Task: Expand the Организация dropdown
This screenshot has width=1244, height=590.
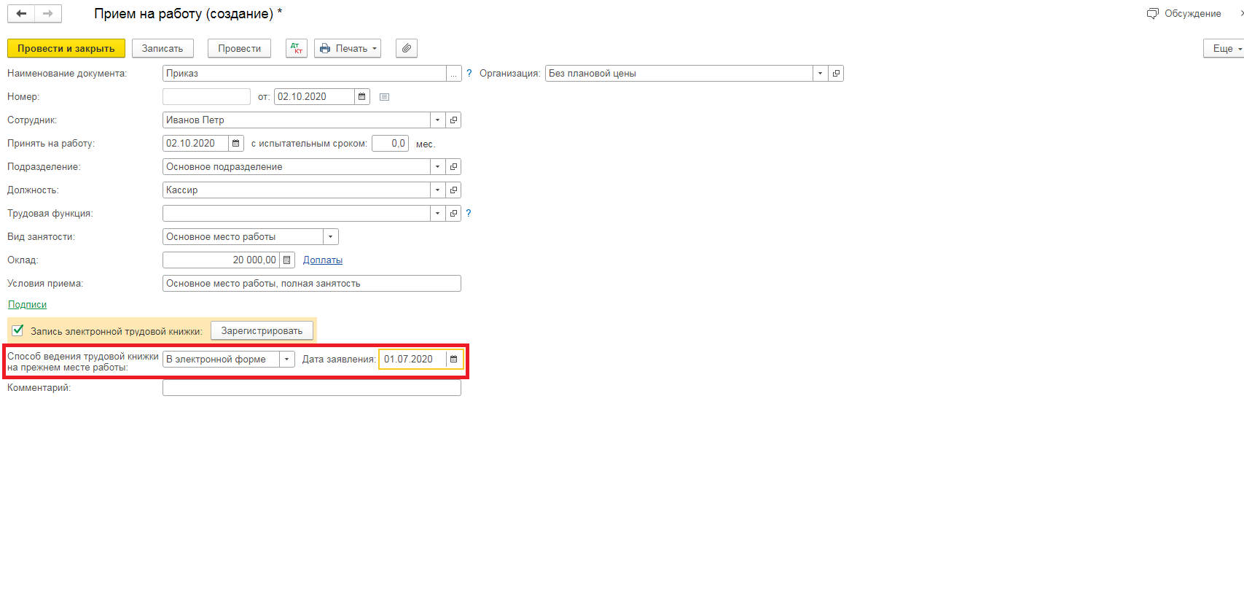Action: tap(820, 74)
